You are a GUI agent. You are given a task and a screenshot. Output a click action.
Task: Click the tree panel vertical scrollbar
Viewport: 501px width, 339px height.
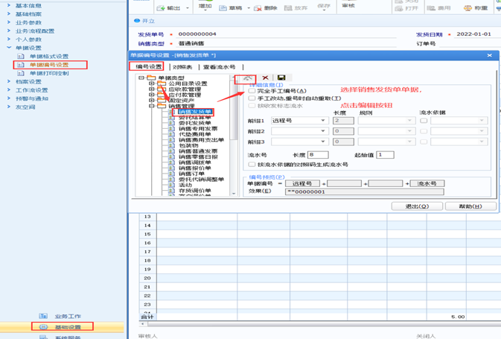coord(234,136)
